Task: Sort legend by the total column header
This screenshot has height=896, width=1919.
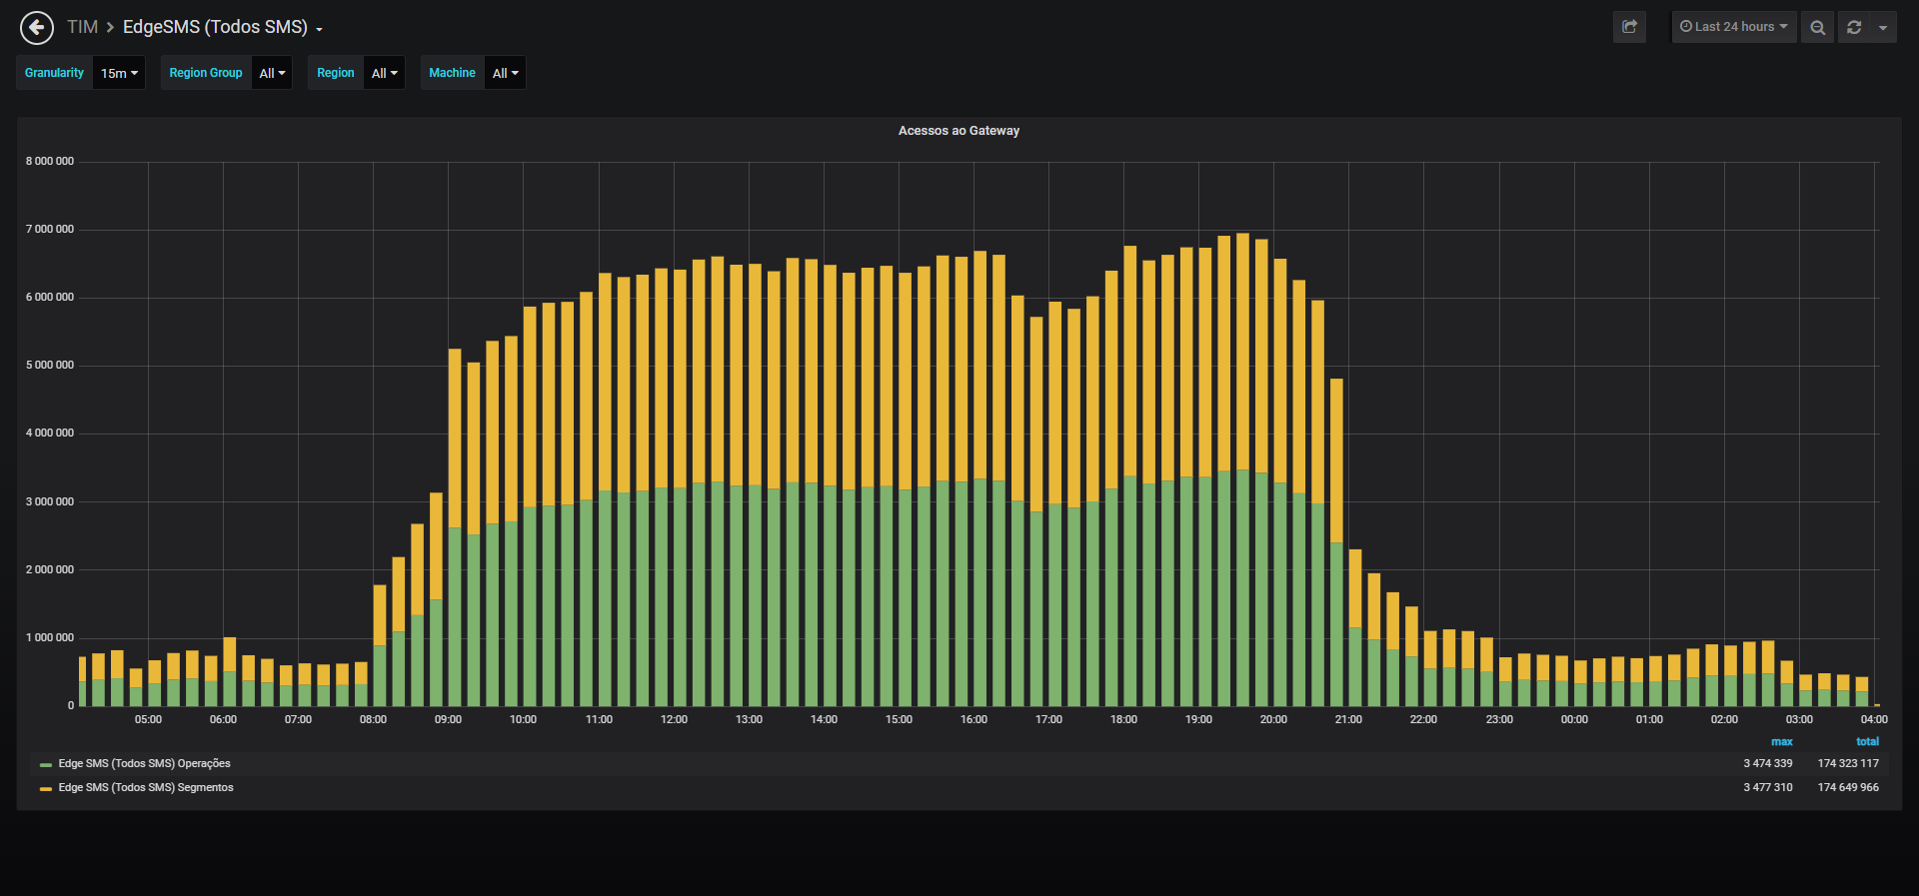Action: pos(1867,741)
